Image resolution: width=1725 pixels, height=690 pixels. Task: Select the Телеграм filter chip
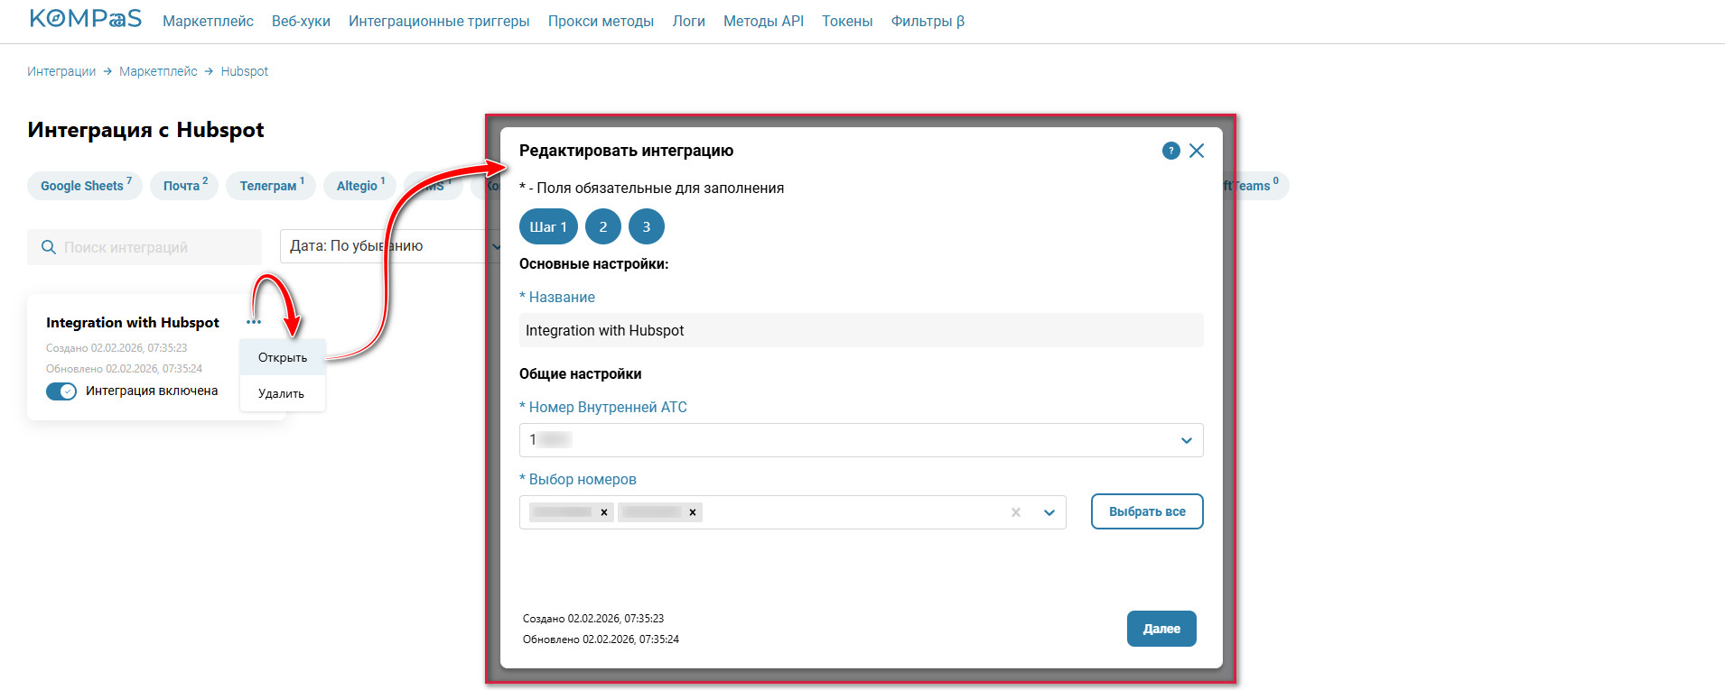coord(271,186)
